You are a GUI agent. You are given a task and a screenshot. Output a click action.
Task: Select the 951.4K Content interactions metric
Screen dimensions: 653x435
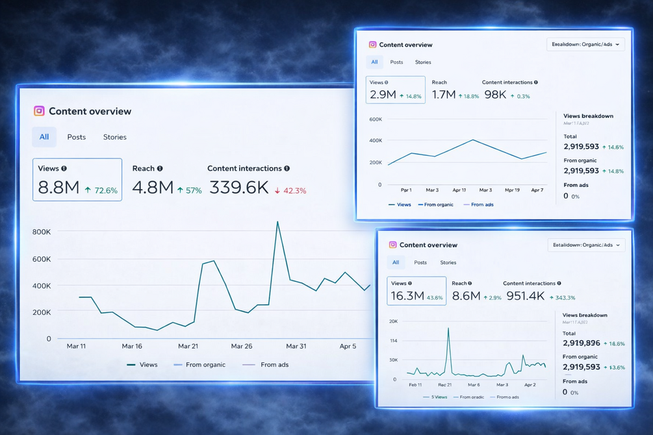[x=541, y=291]
